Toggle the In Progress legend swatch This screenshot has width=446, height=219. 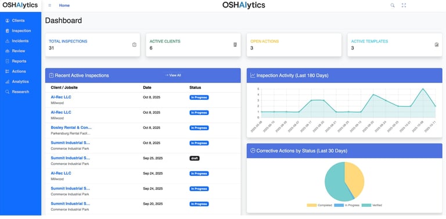click(339, 205)
